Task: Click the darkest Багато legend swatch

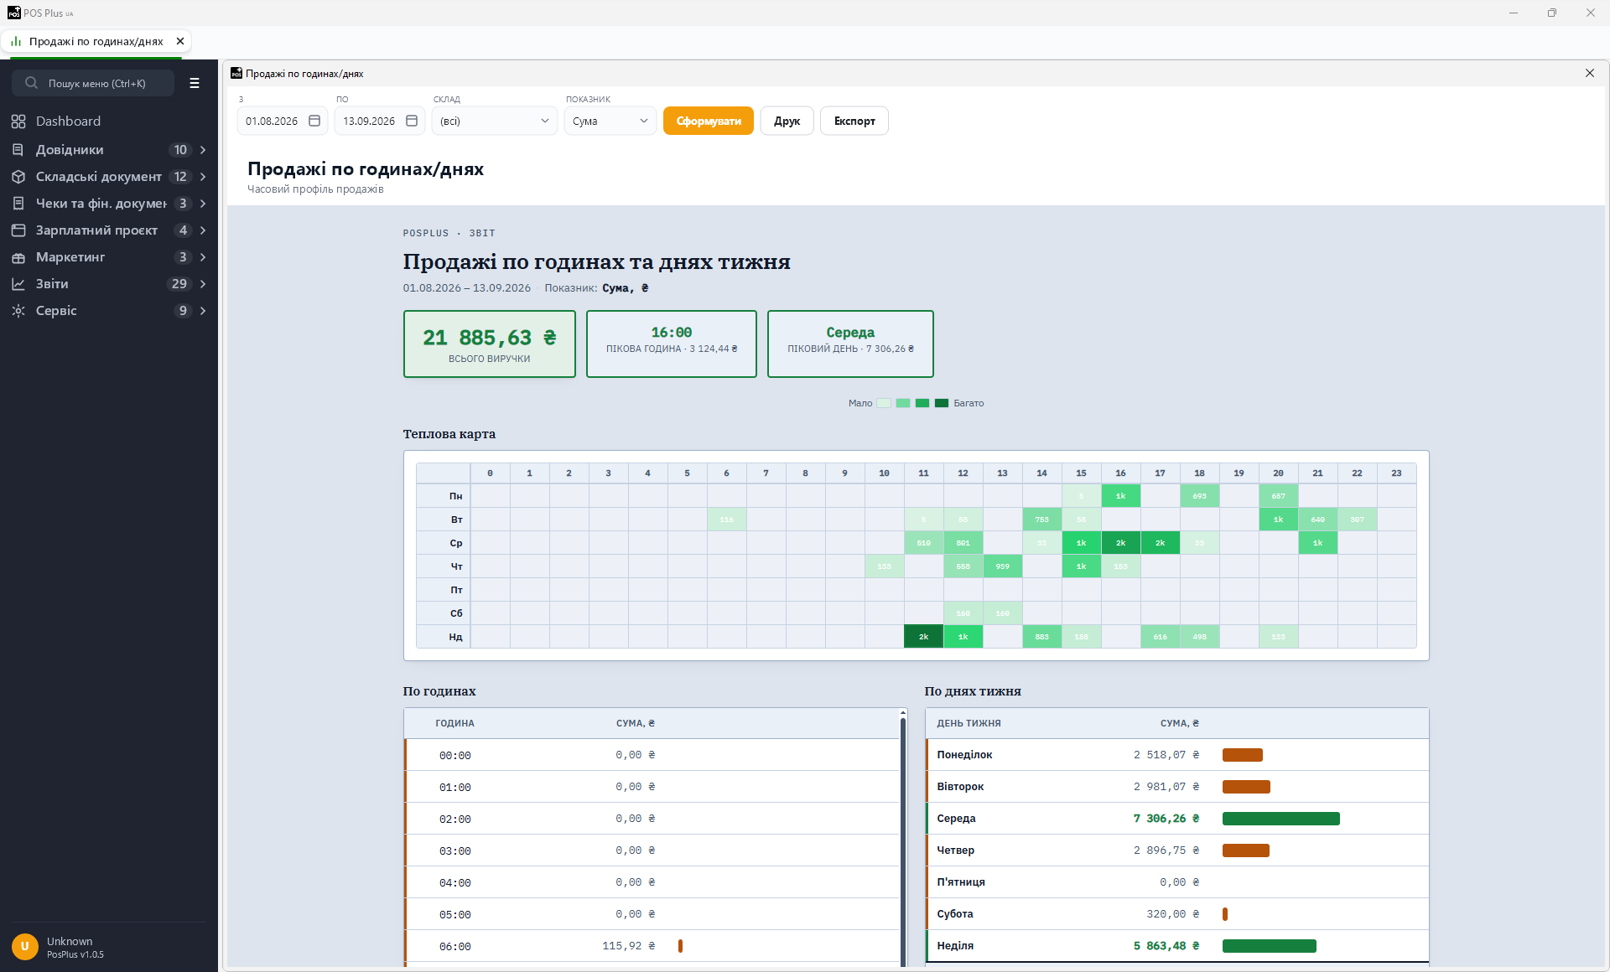Action: tap(942, 403)
